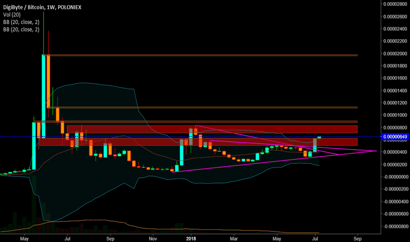Click the 0.00002000 price axis label
Image resolution: width=410 pixels, height=242 pixels.
coord(395,54)
